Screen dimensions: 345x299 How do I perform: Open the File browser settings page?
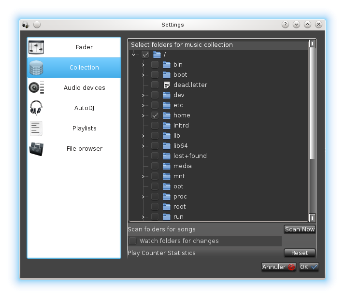(x=74, y=148)
